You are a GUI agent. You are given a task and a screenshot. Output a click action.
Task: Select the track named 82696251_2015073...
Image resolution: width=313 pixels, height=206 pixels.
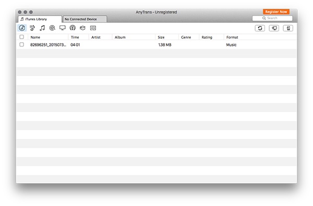coord(48,45)
